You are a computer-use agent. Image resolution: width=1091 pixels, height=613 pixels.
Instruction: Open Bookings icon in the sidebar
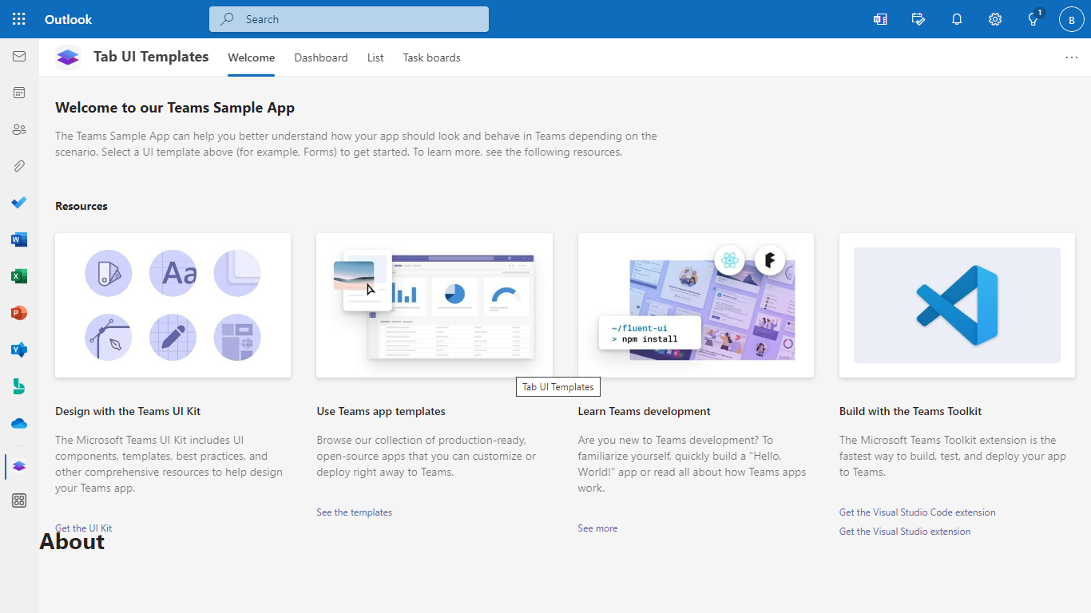click(x=19, y=386)
